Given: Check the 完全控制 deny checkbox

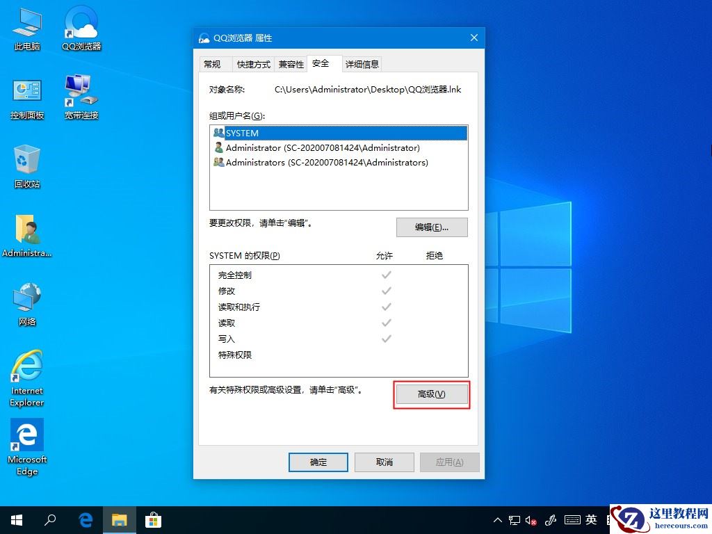Looking at the screenshot, I should tap(435, 274).
